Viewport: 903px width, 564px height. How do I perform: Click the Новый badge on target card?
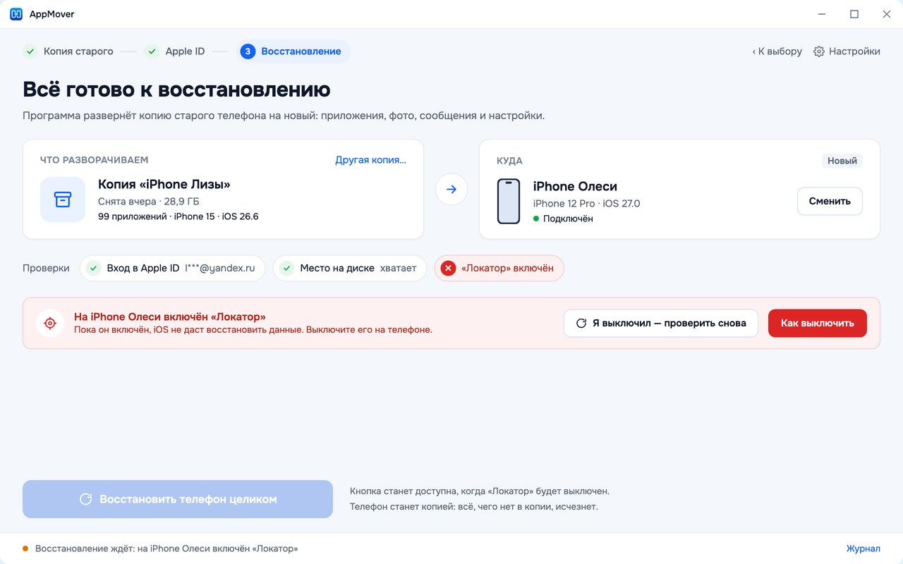[842, 161]
